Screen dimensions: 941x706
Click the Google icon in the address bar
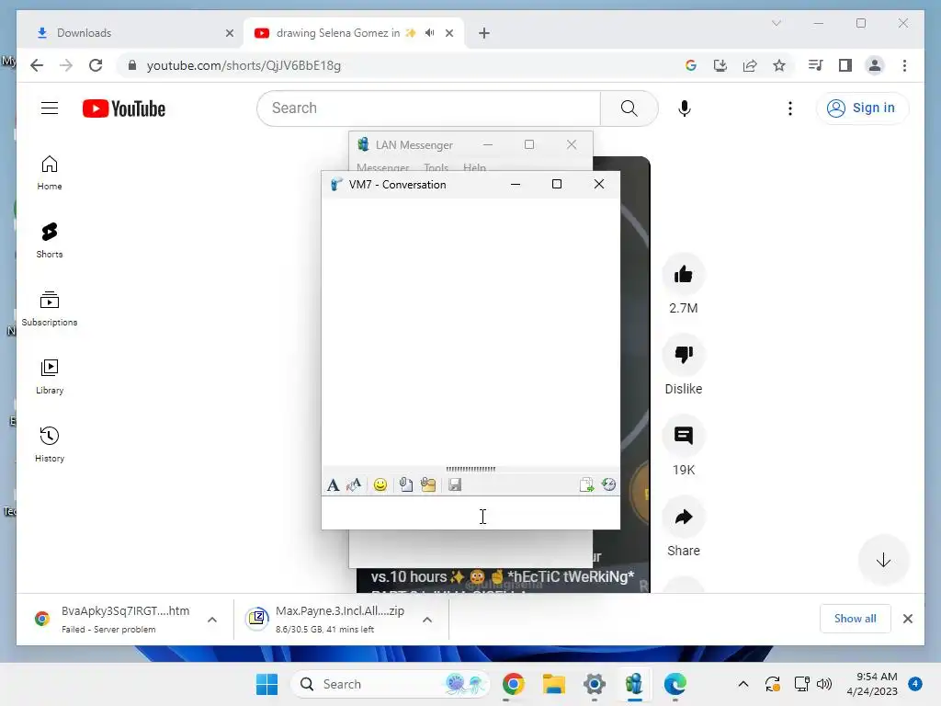pos(691,65)
